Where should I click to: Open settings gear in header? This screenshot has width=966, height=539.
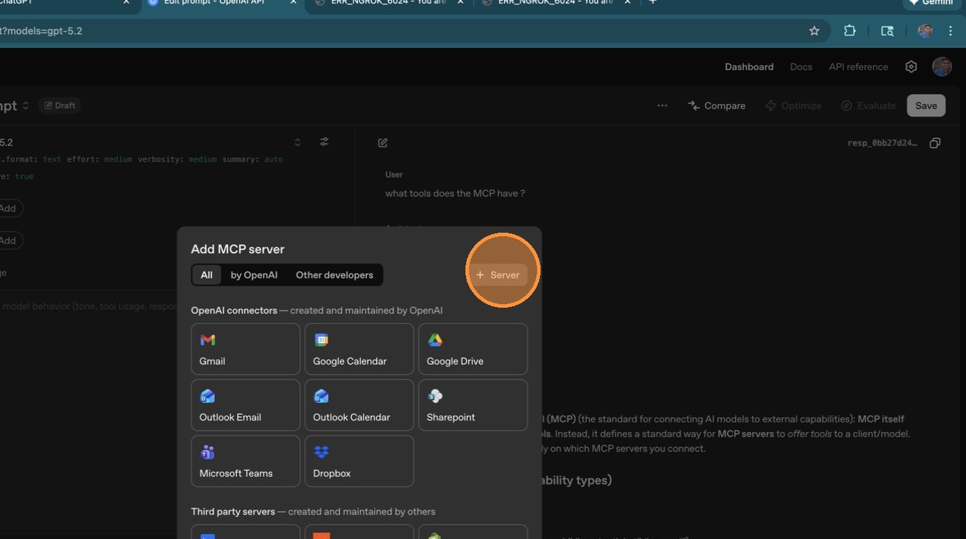pyautogui.click(x=911, y=67)
